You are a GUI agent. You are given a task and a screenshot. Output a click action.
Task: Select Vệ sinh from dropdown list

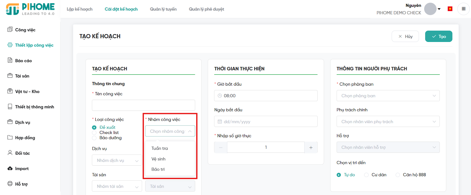(x=159, y=159)
